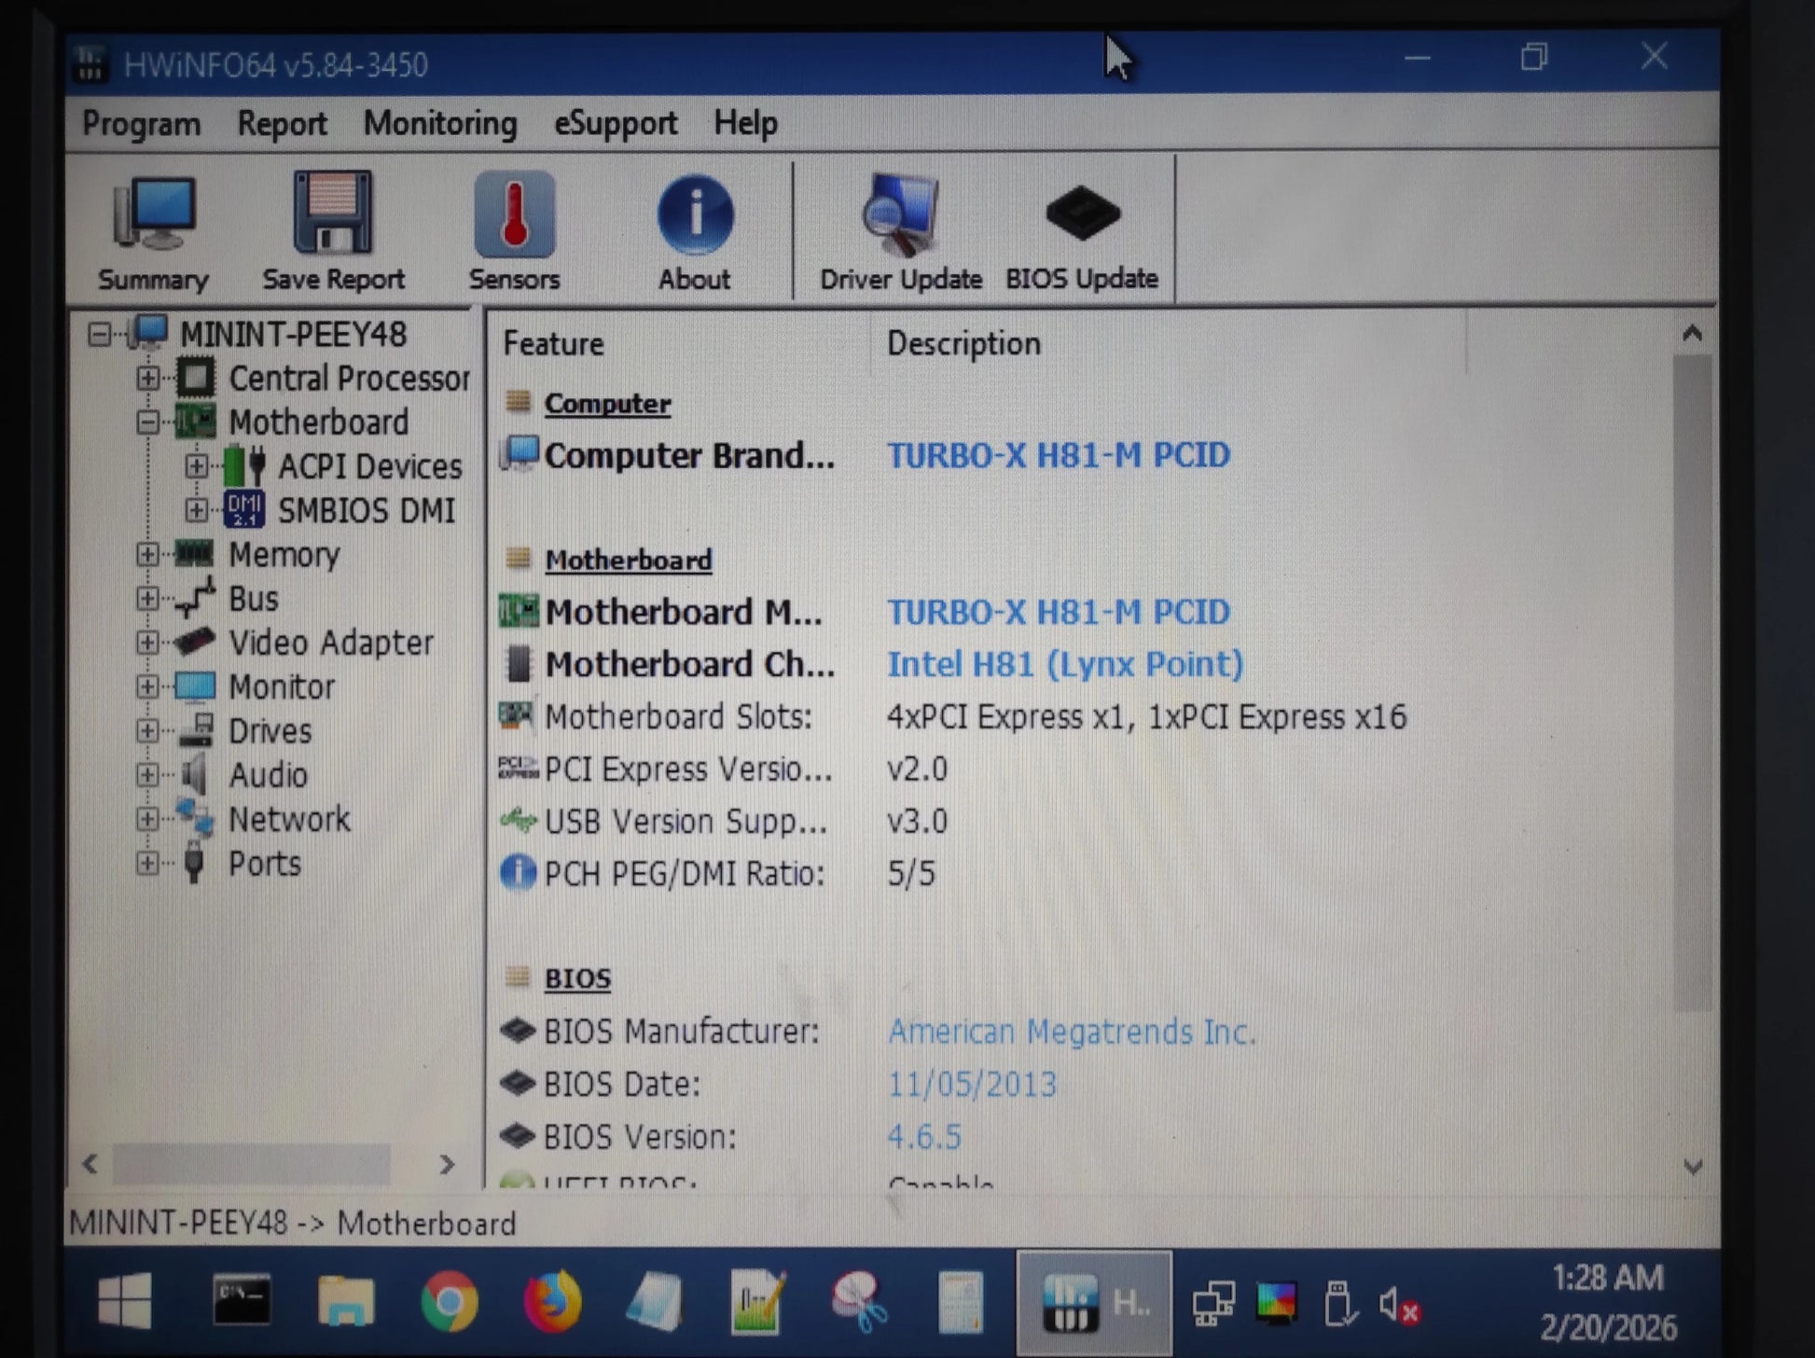Click the USB Version Supported icon
The image size is (1815, 1358).
(518, 821)
